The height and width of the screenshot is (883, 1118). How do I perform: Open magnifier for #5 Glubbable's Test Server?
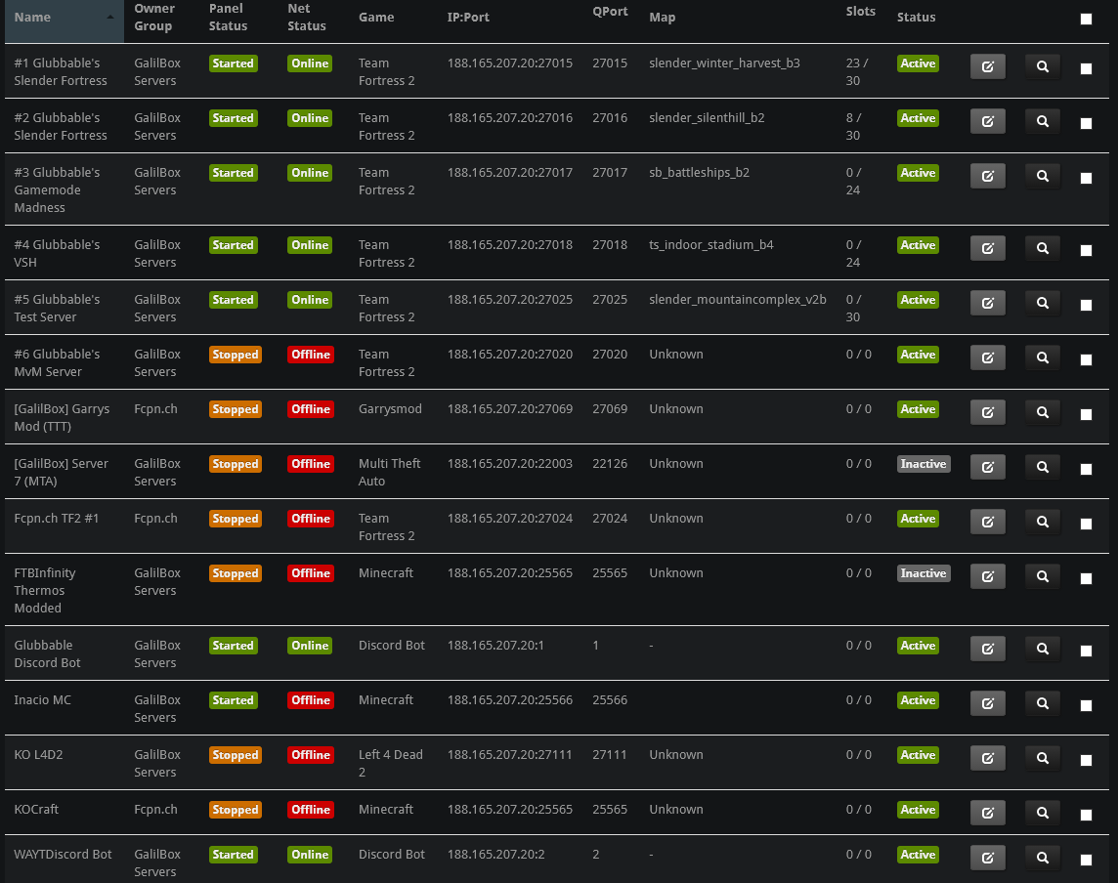1043,303
